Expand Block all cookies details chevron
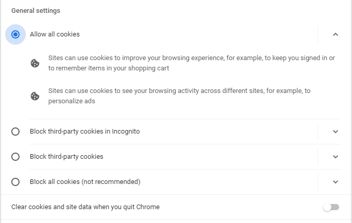The width and height of the screenshot is (352, 223). (x=336, y=182)
